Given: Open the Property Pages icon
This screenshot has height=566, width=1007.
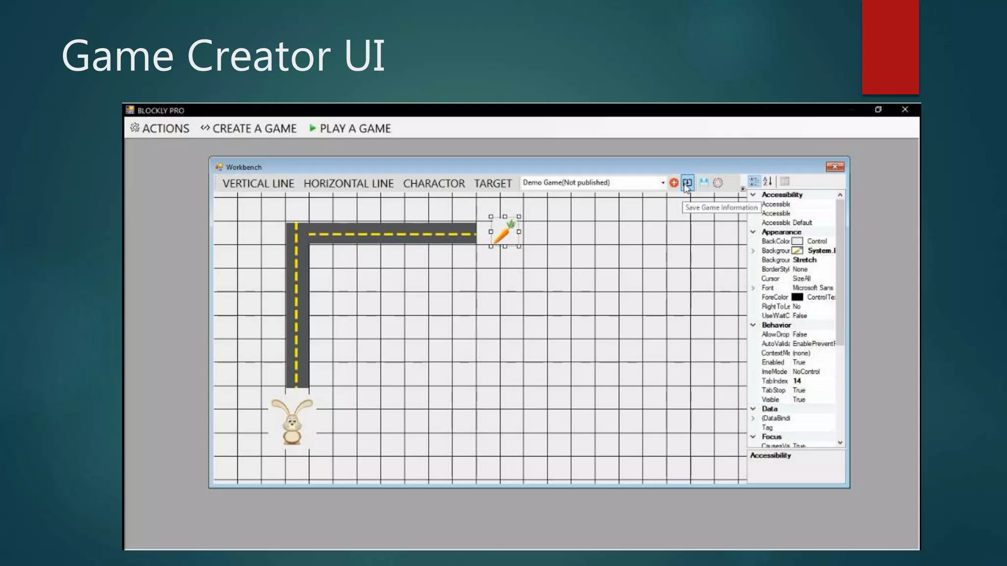Looking at the screenshot, I should click(785, 181).
